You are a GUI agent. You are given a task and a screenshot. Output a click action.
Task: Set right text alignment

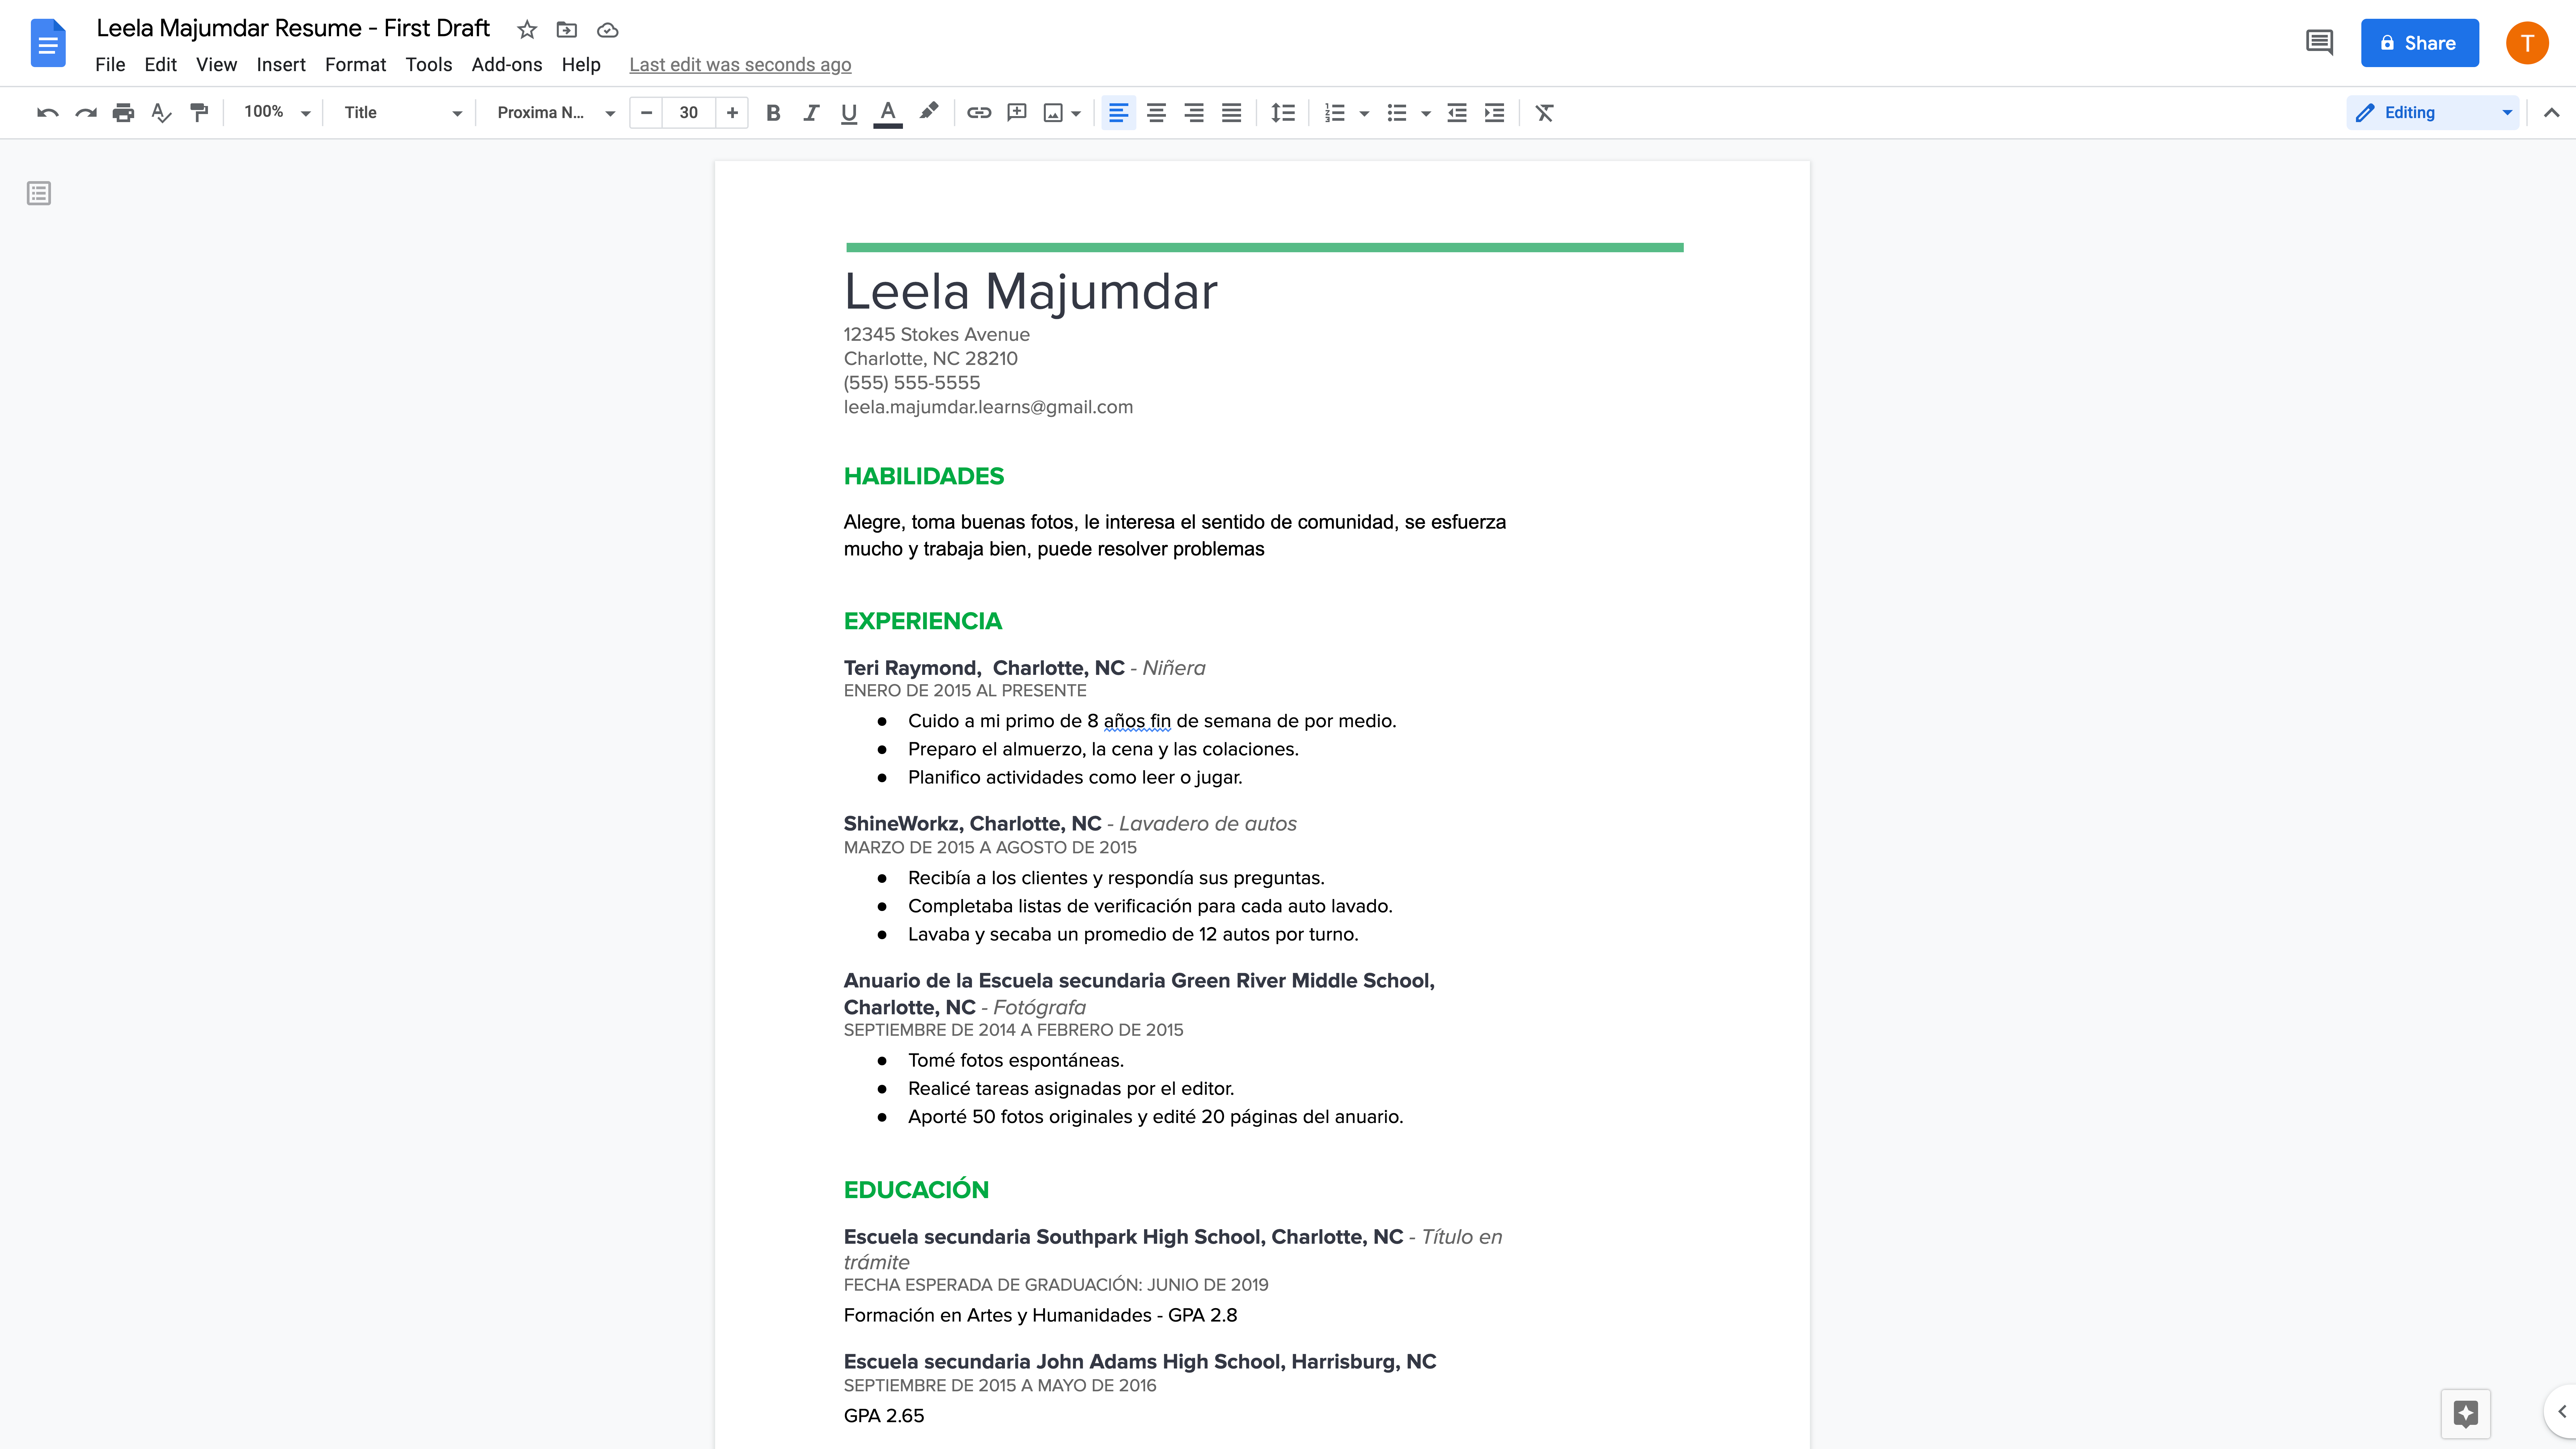point(1194,113)
